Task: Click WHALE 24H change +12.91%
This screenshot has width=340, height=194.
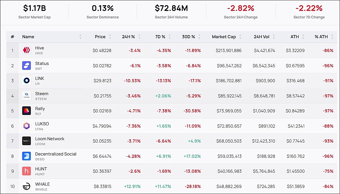Action: click(x=132, y=186)
